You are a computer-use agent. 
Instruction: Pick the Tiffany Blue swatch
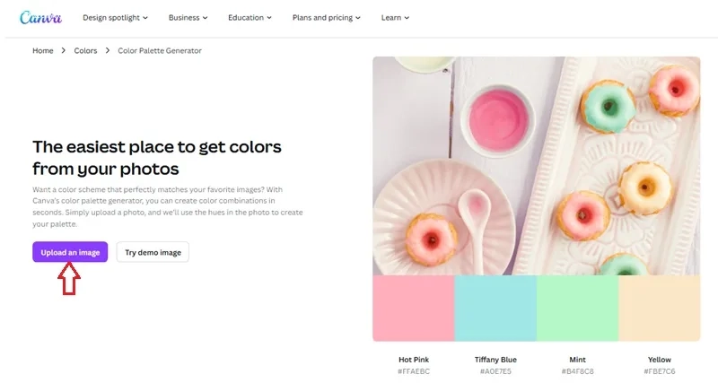(495, 308)
